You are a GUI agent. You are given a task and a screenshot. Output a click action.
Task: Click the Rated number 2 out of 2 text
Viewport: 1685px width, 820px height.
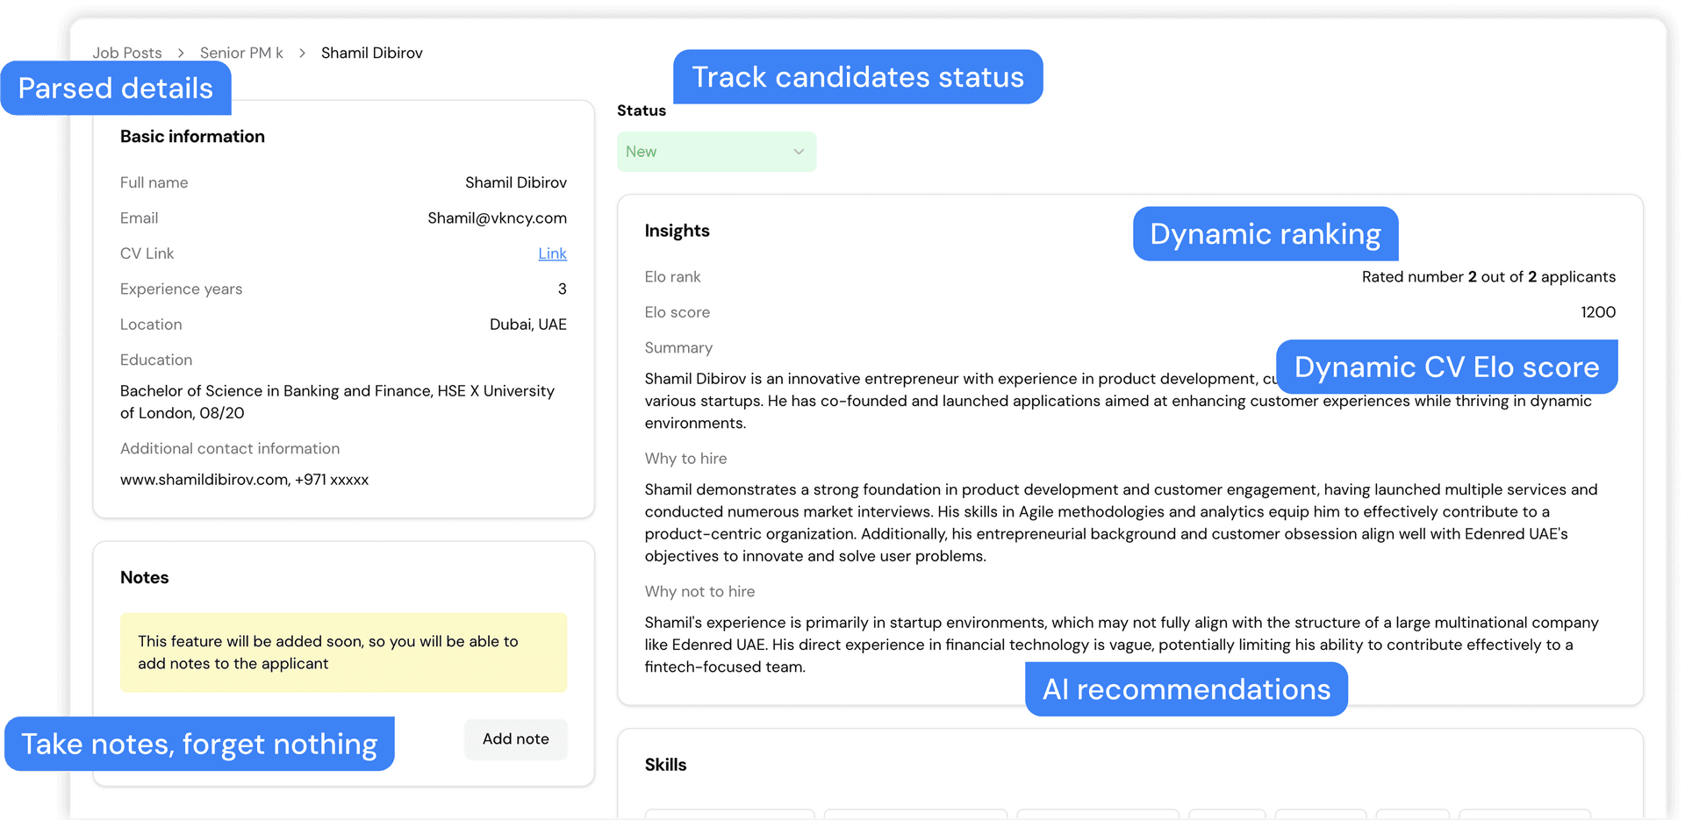coord(1488,277)
